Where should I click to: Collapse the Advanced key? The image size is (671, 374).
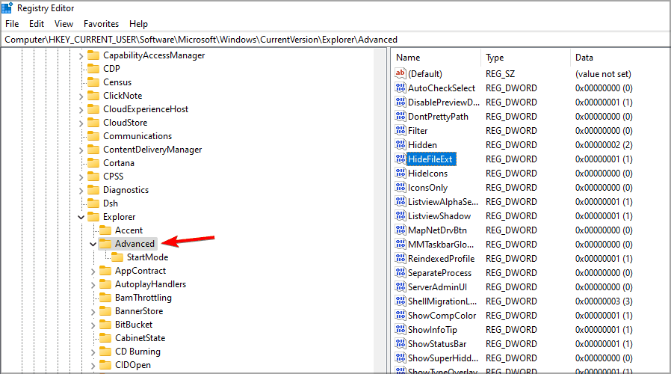(x=93, y=244)
